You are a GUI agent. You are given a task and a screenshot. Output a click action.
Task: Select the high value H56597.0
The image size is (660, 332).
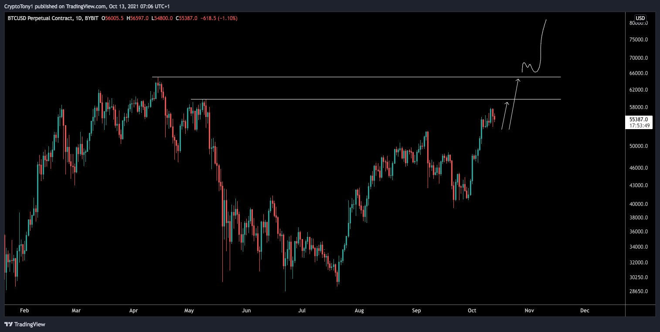click(138, 18)
